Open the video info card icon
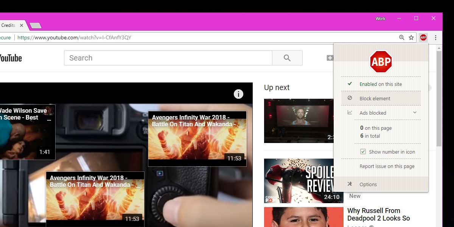Viewport: 454px width, 227px height. click(238, 94)
